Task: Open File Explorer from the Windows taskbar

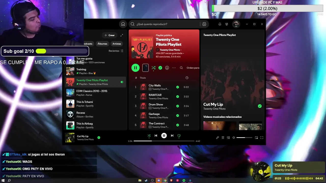Action: tap(140, 180)
